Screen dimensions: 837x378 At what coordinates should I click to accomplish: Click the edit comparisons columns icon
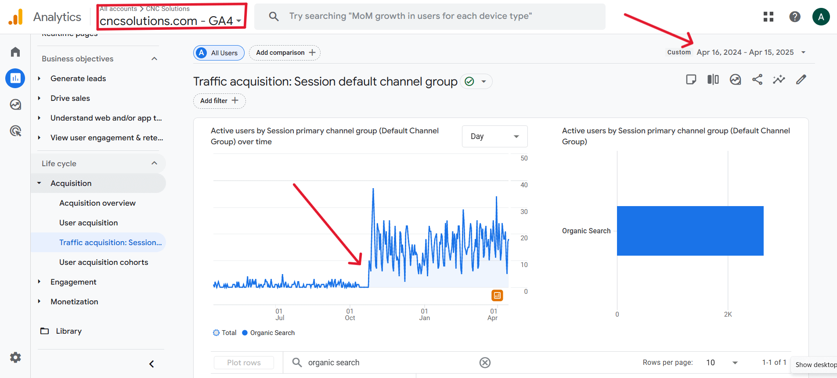pyautogui.click(x=713, y=79)
